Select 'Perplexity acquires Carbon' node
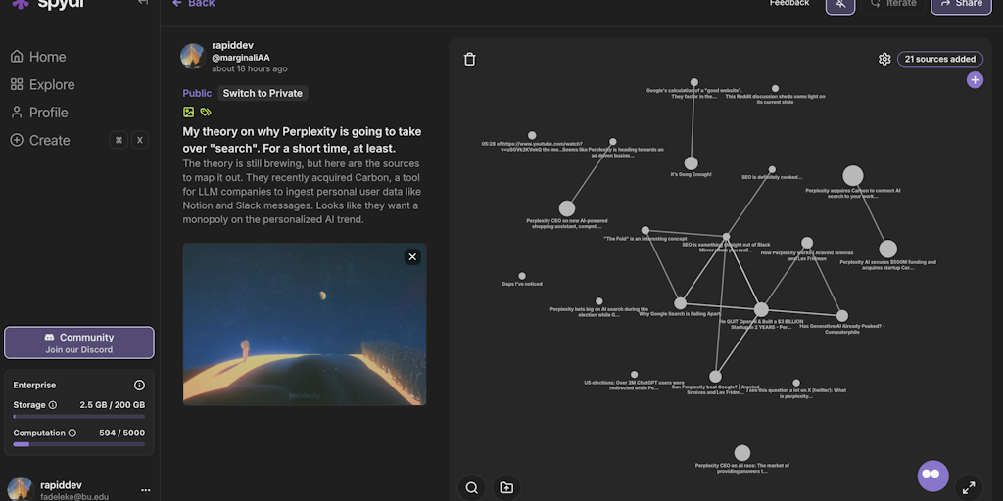 click(853, 176)
